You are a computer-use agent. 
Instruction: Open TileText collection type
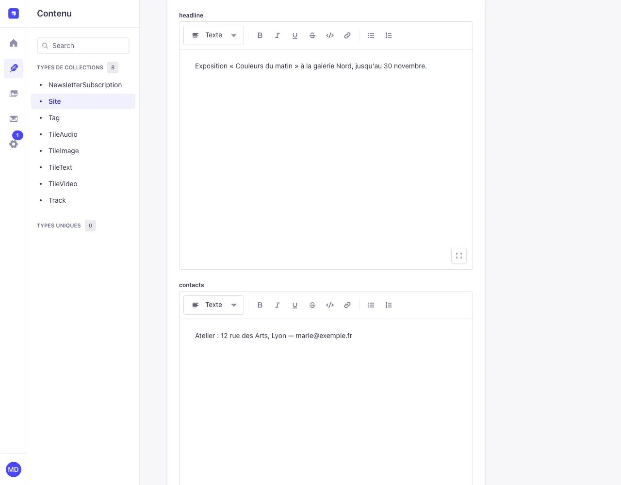coord(83,167)
